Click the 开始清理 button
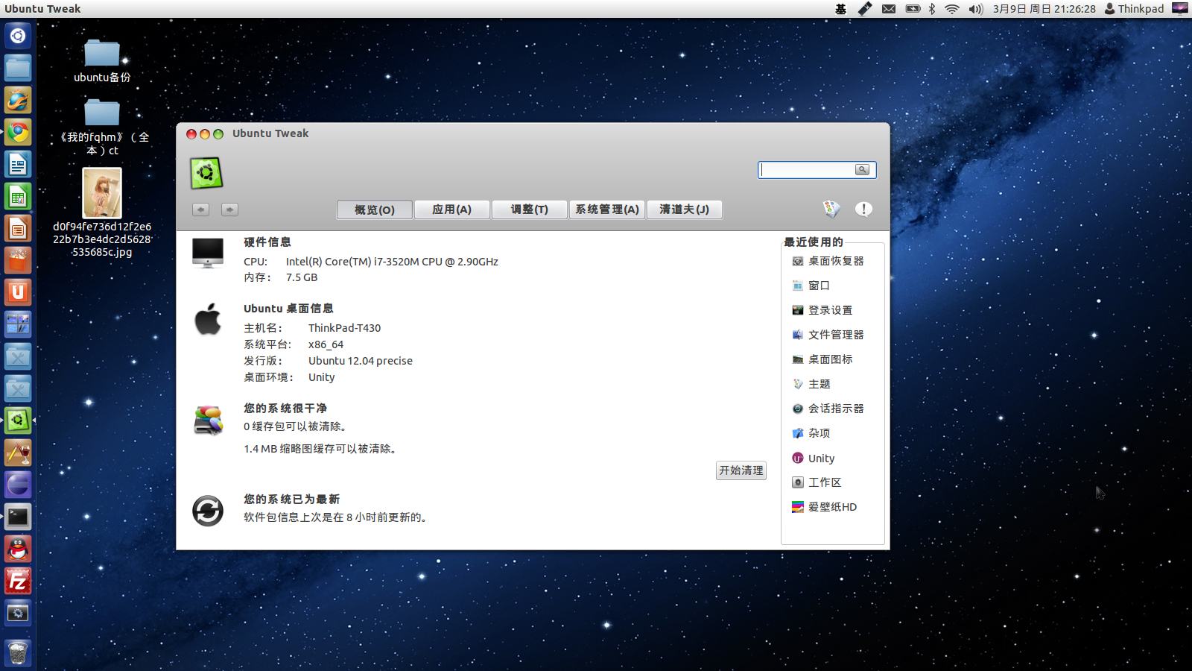The height and width of the screenshot is (671, 1192). 741,470
